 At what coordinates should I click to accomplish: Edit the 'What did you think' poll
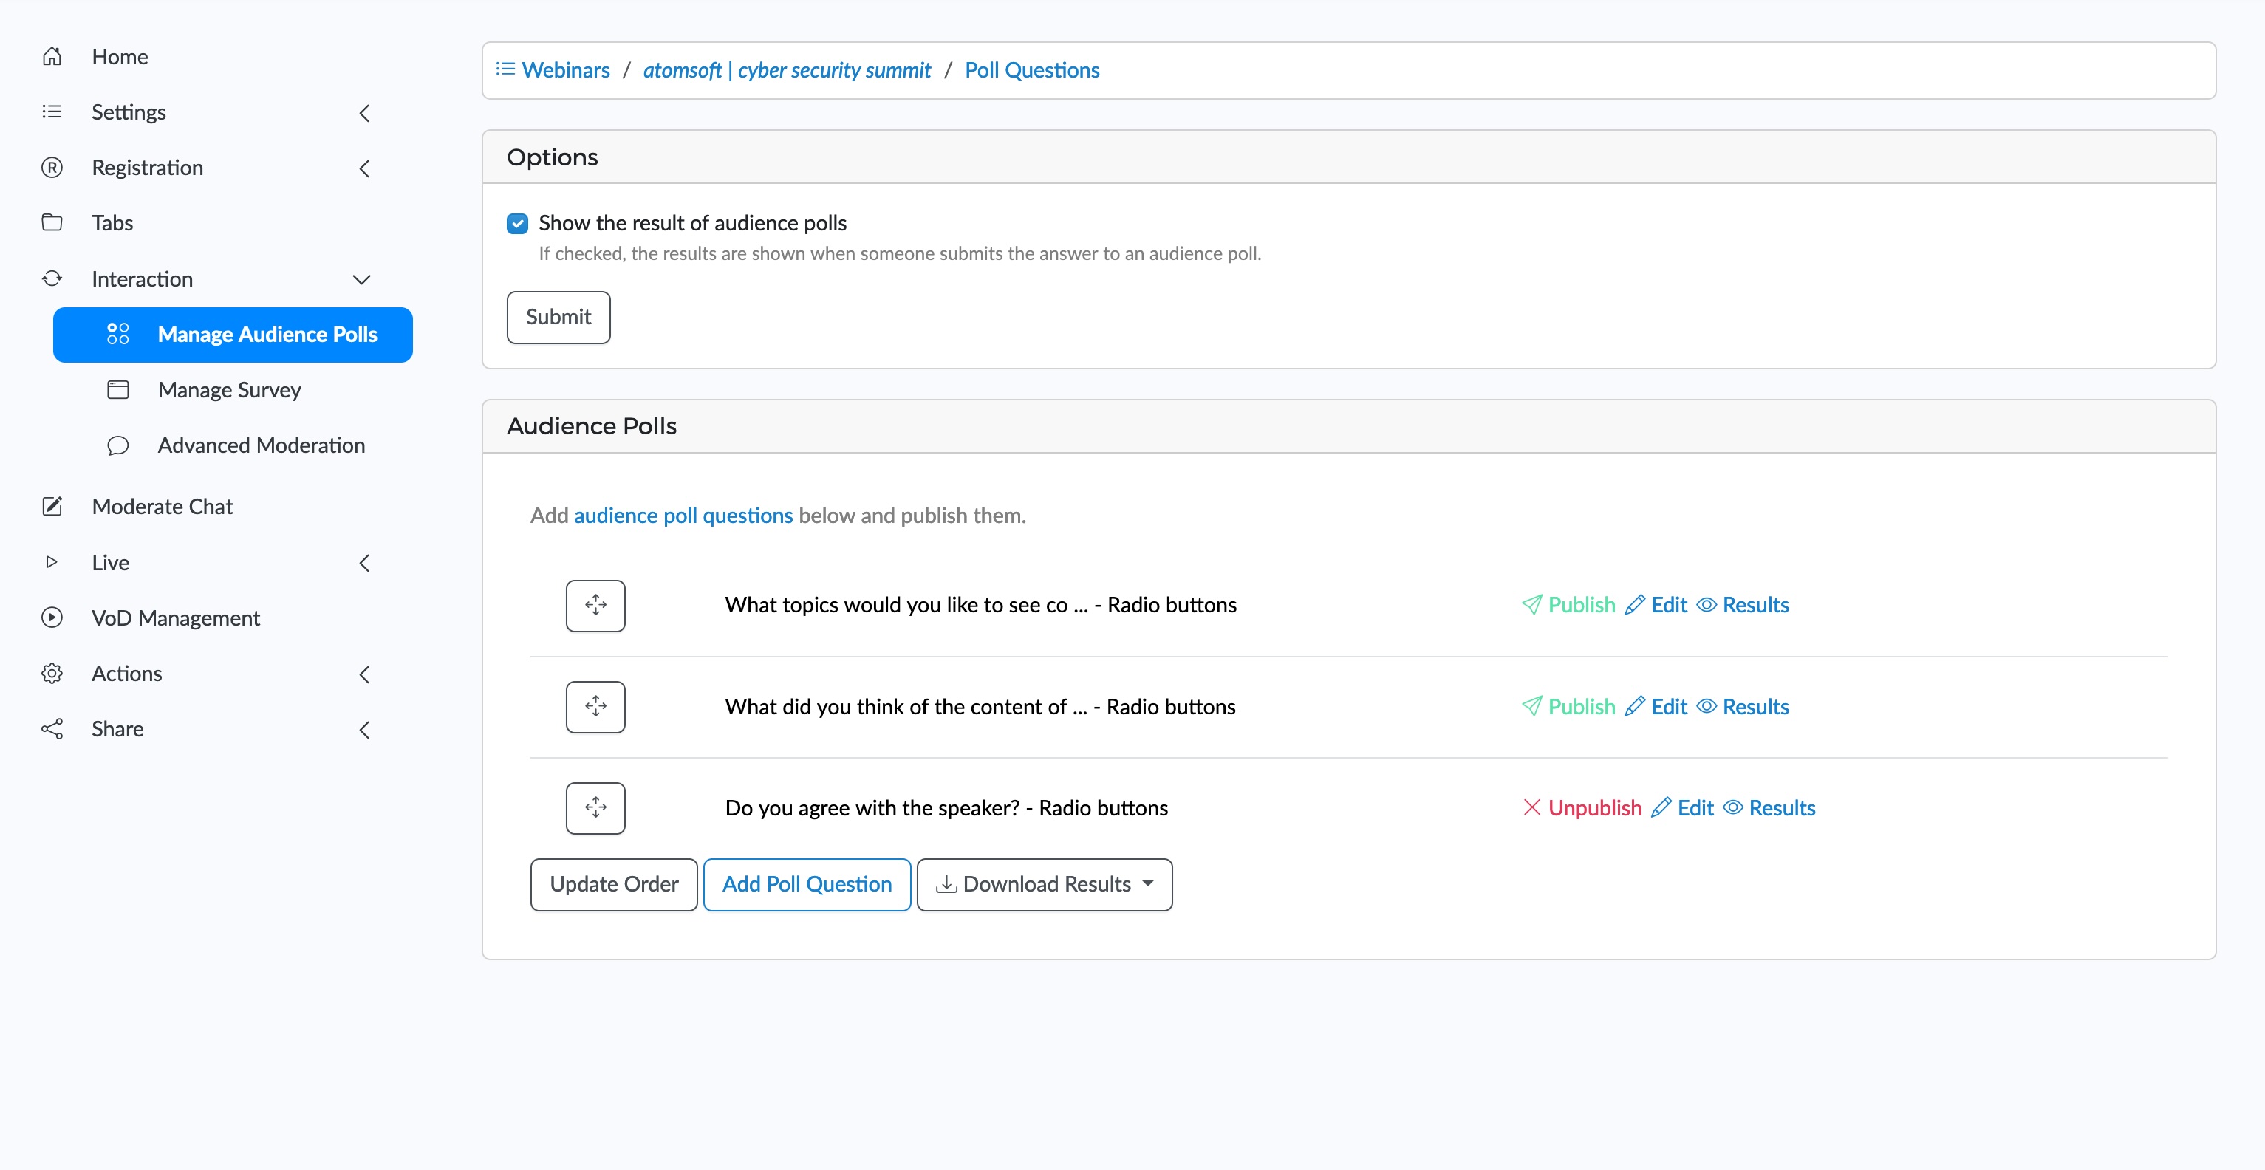(1669, 707)
